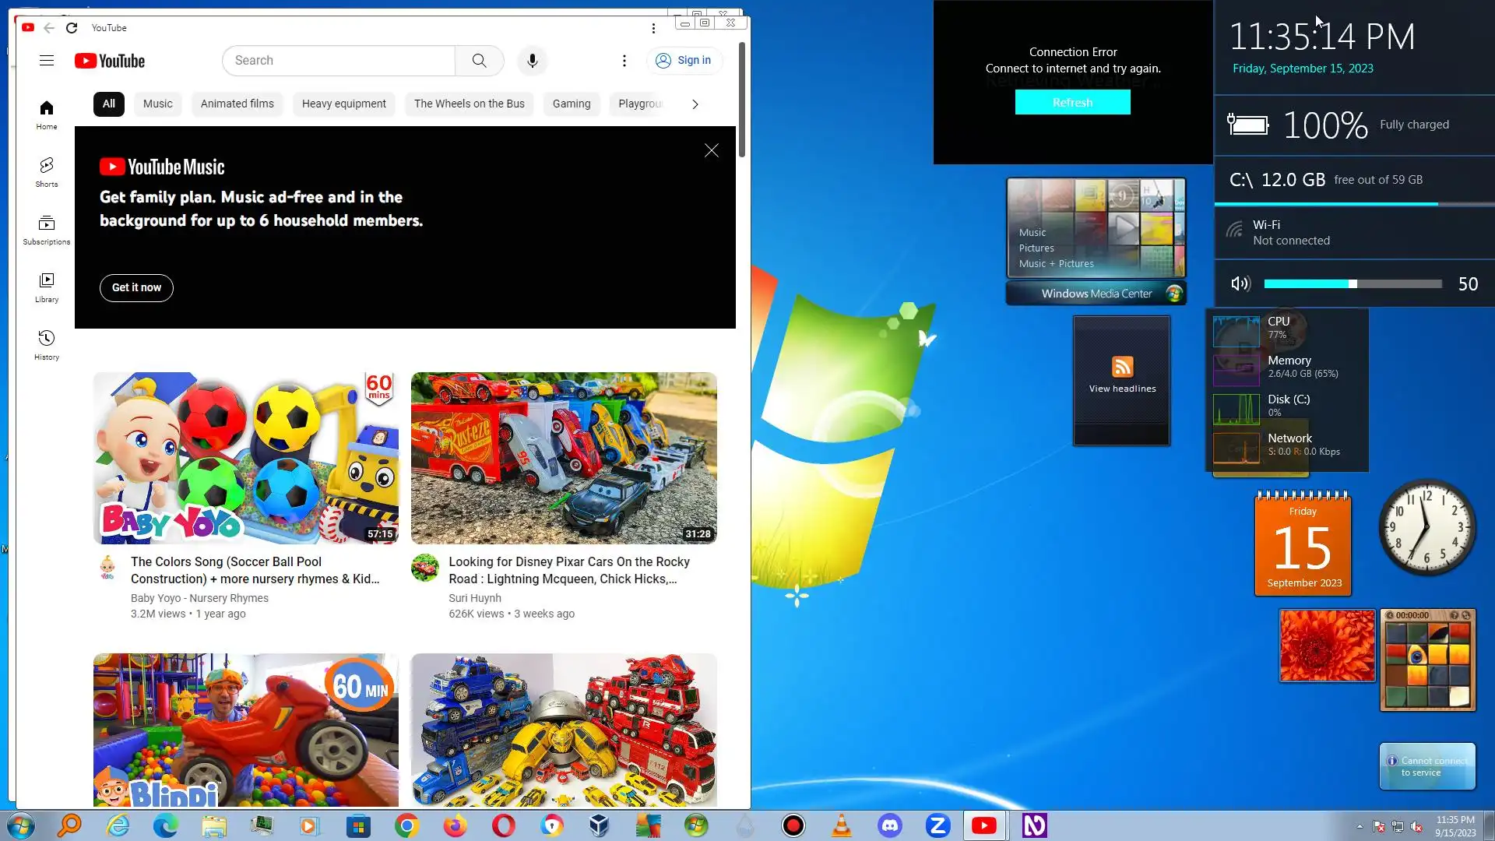
Task: Reload the YouTube page
Action: tap(72, 28)
